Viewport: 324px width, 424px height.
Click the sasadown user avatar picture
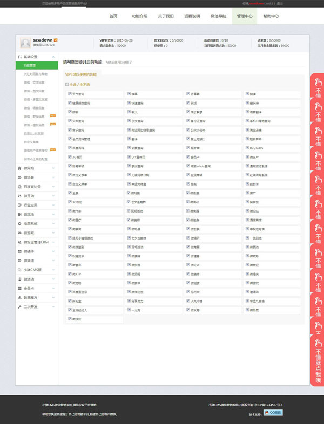[x=25, y=43]
